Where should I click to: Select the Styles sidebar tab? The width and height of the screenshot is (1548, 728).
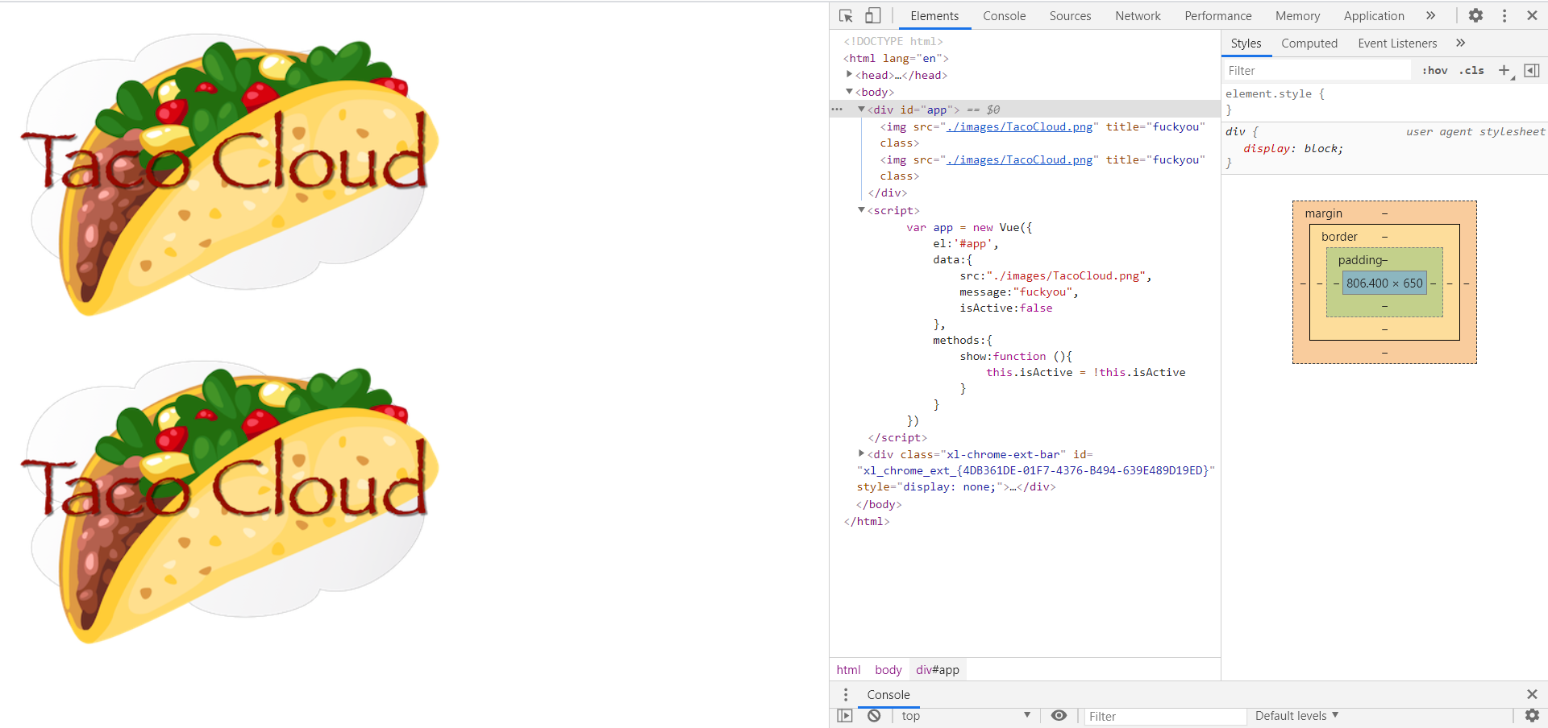pyautogui.click(x=1246, y=43)
